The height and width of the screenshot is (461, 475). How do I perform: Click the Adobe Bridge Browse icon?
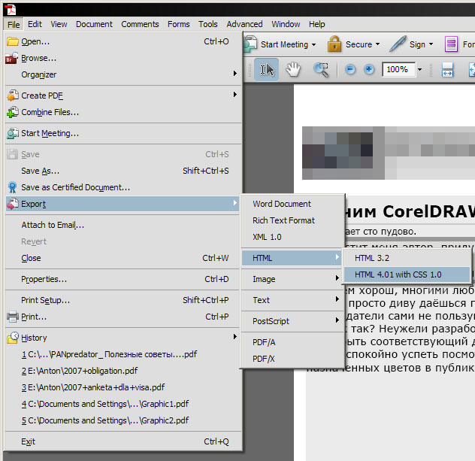pyautogui.click(x=12, y=58)
